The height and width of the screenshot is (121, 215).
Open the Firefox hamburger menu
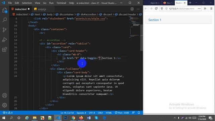[x=211, y=8]
